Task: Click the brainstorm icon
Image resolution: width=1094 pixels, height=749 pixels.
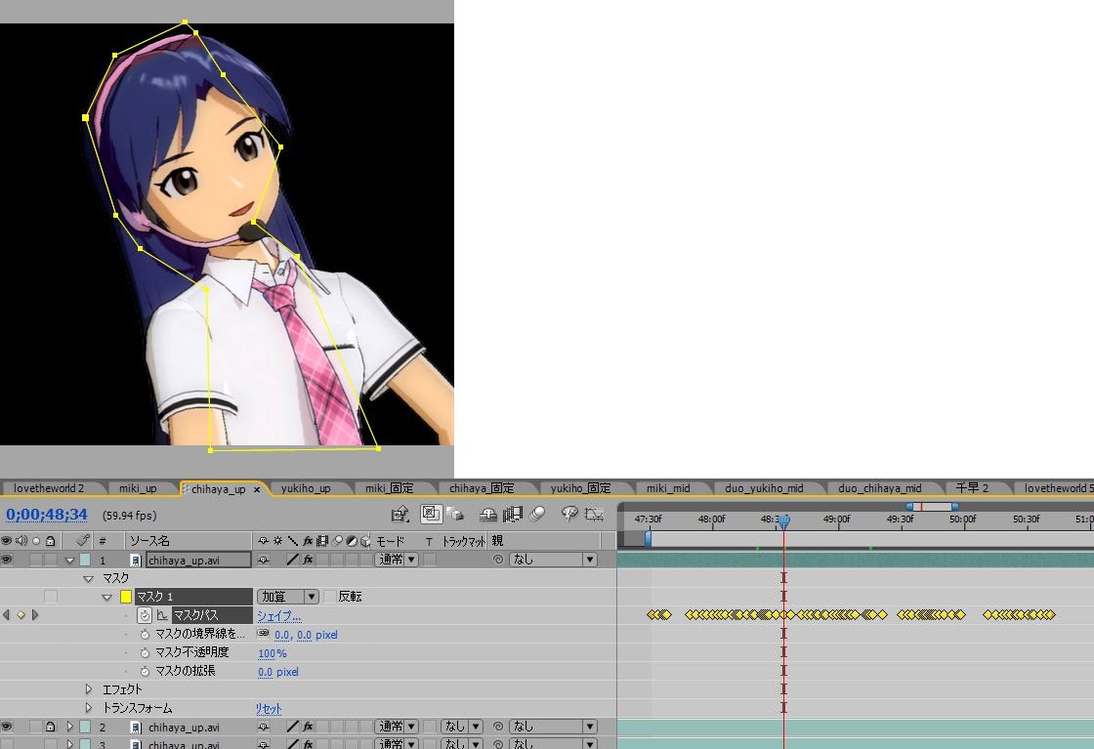Action: pos(569,515)
